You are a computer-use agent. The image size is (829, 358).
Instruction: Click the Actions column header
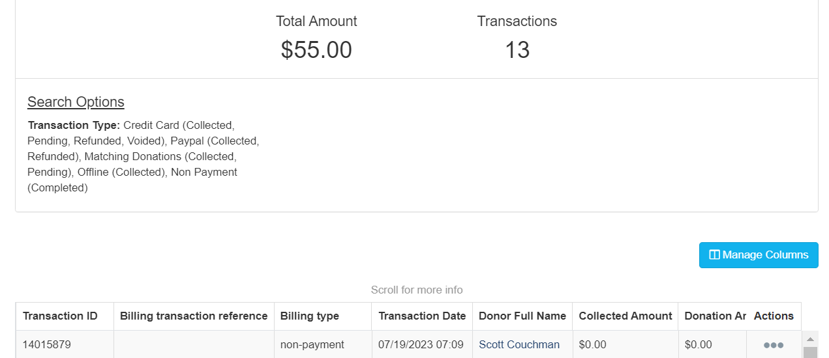pyautogui.click(x=774, y=316)
